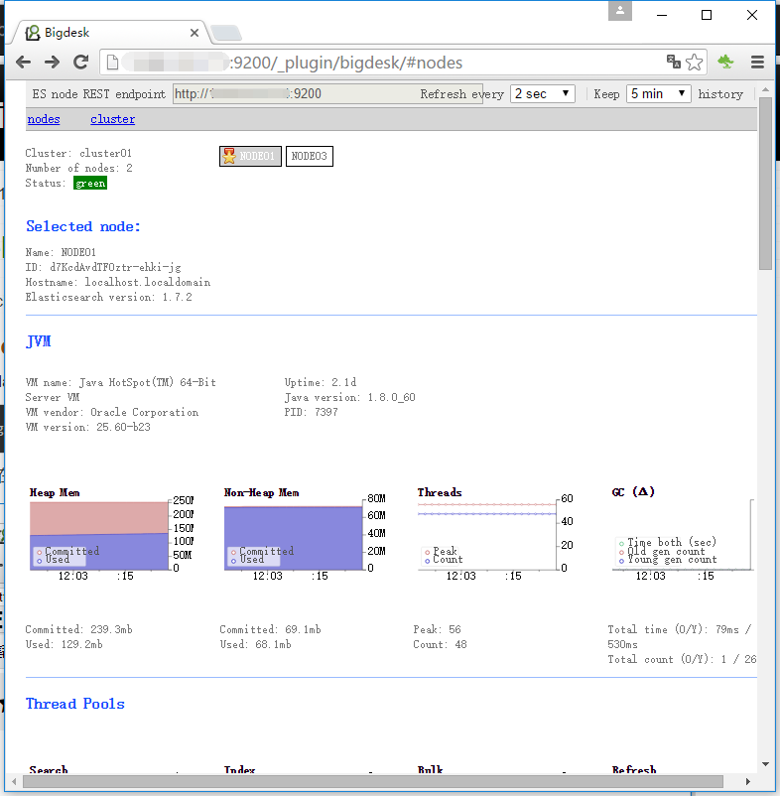Open the Refresh every interval dropdown
The height and width of the screenshot is (796, 780).
pos(543,93)
